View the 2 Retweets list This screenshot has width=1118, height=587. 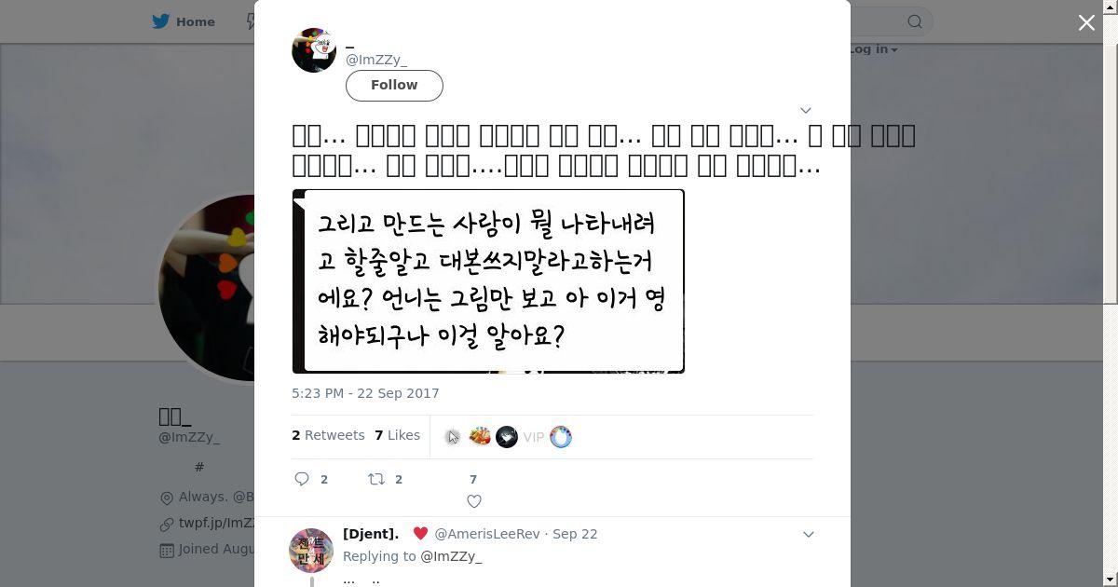[328, 435]
